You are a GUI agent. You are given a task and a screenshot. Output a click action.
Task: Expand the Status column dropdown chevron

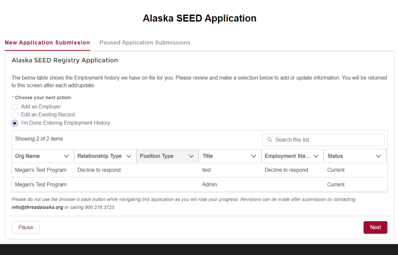click(x=379, y=156)
